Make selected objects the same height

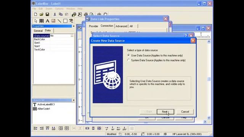[x=93, y=128]
